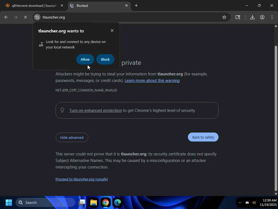Open Learn more about this warning link

tap(152, 81)
